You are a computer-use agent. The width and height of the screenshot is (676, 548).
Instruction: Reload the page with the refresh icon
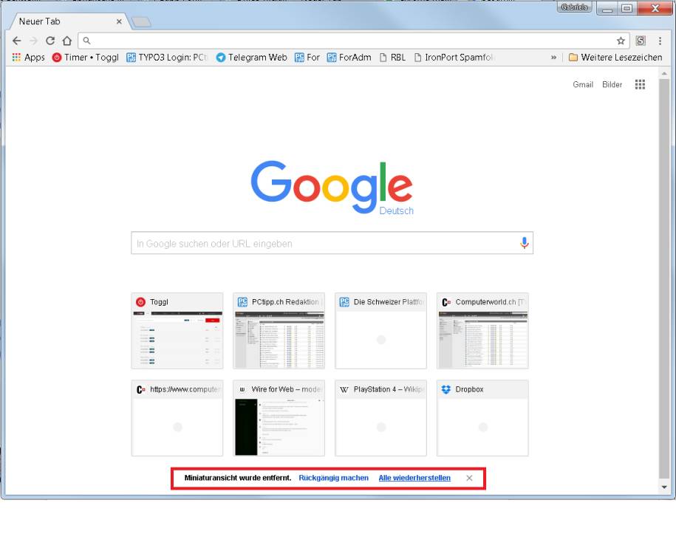click(x=50, y=41)
